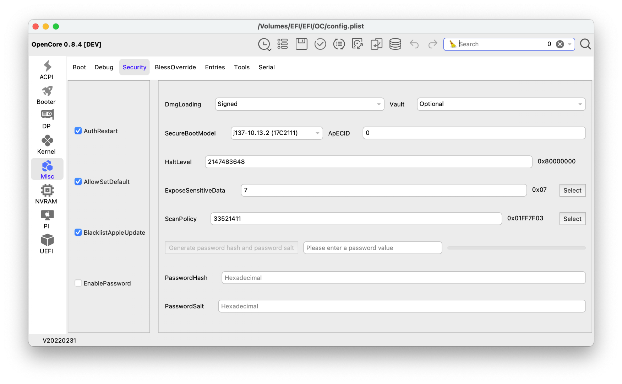Open the database stack icon
Image resolution: width=622 pixels, height=384 pixels.
395,44
